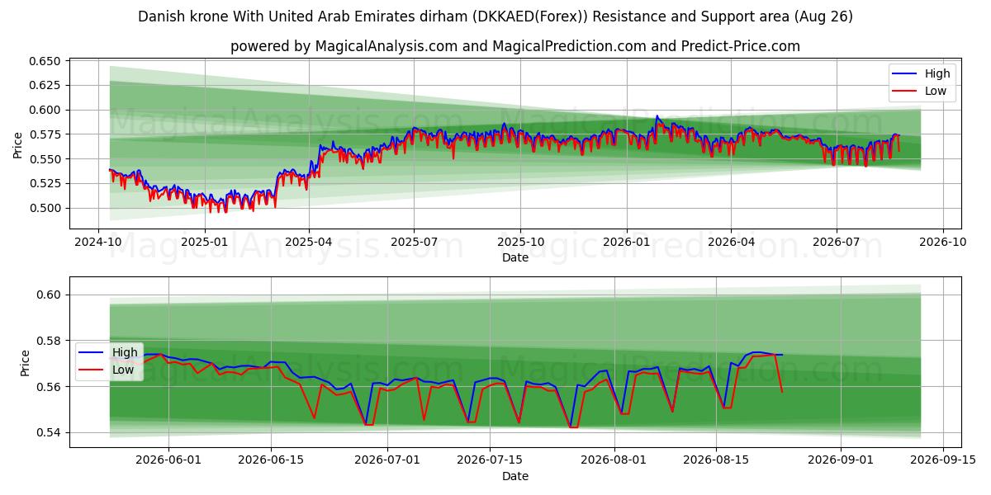Click the 0.54 tick on bottom price axis

pos(50,432)
